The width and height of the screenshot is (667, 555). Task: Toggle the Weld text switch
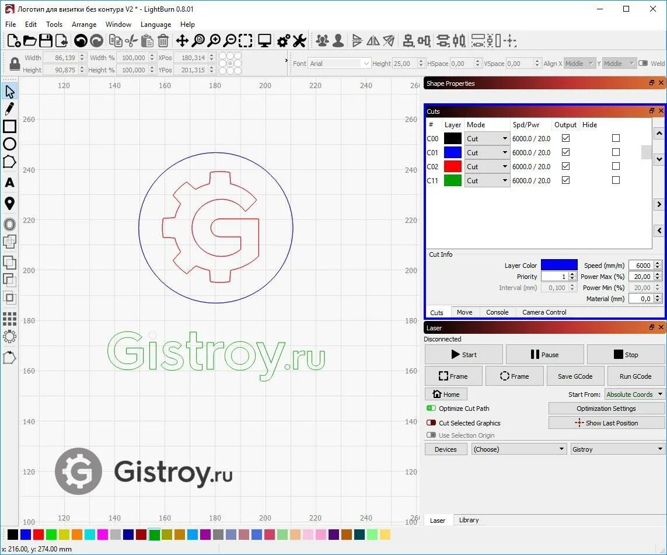(642, 64)
